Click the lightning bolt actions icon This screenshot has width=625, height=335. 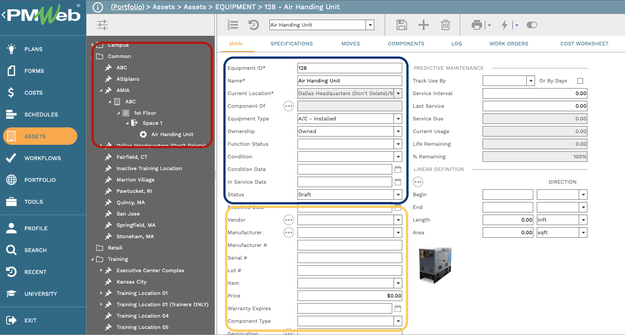(x=504, y=25)
